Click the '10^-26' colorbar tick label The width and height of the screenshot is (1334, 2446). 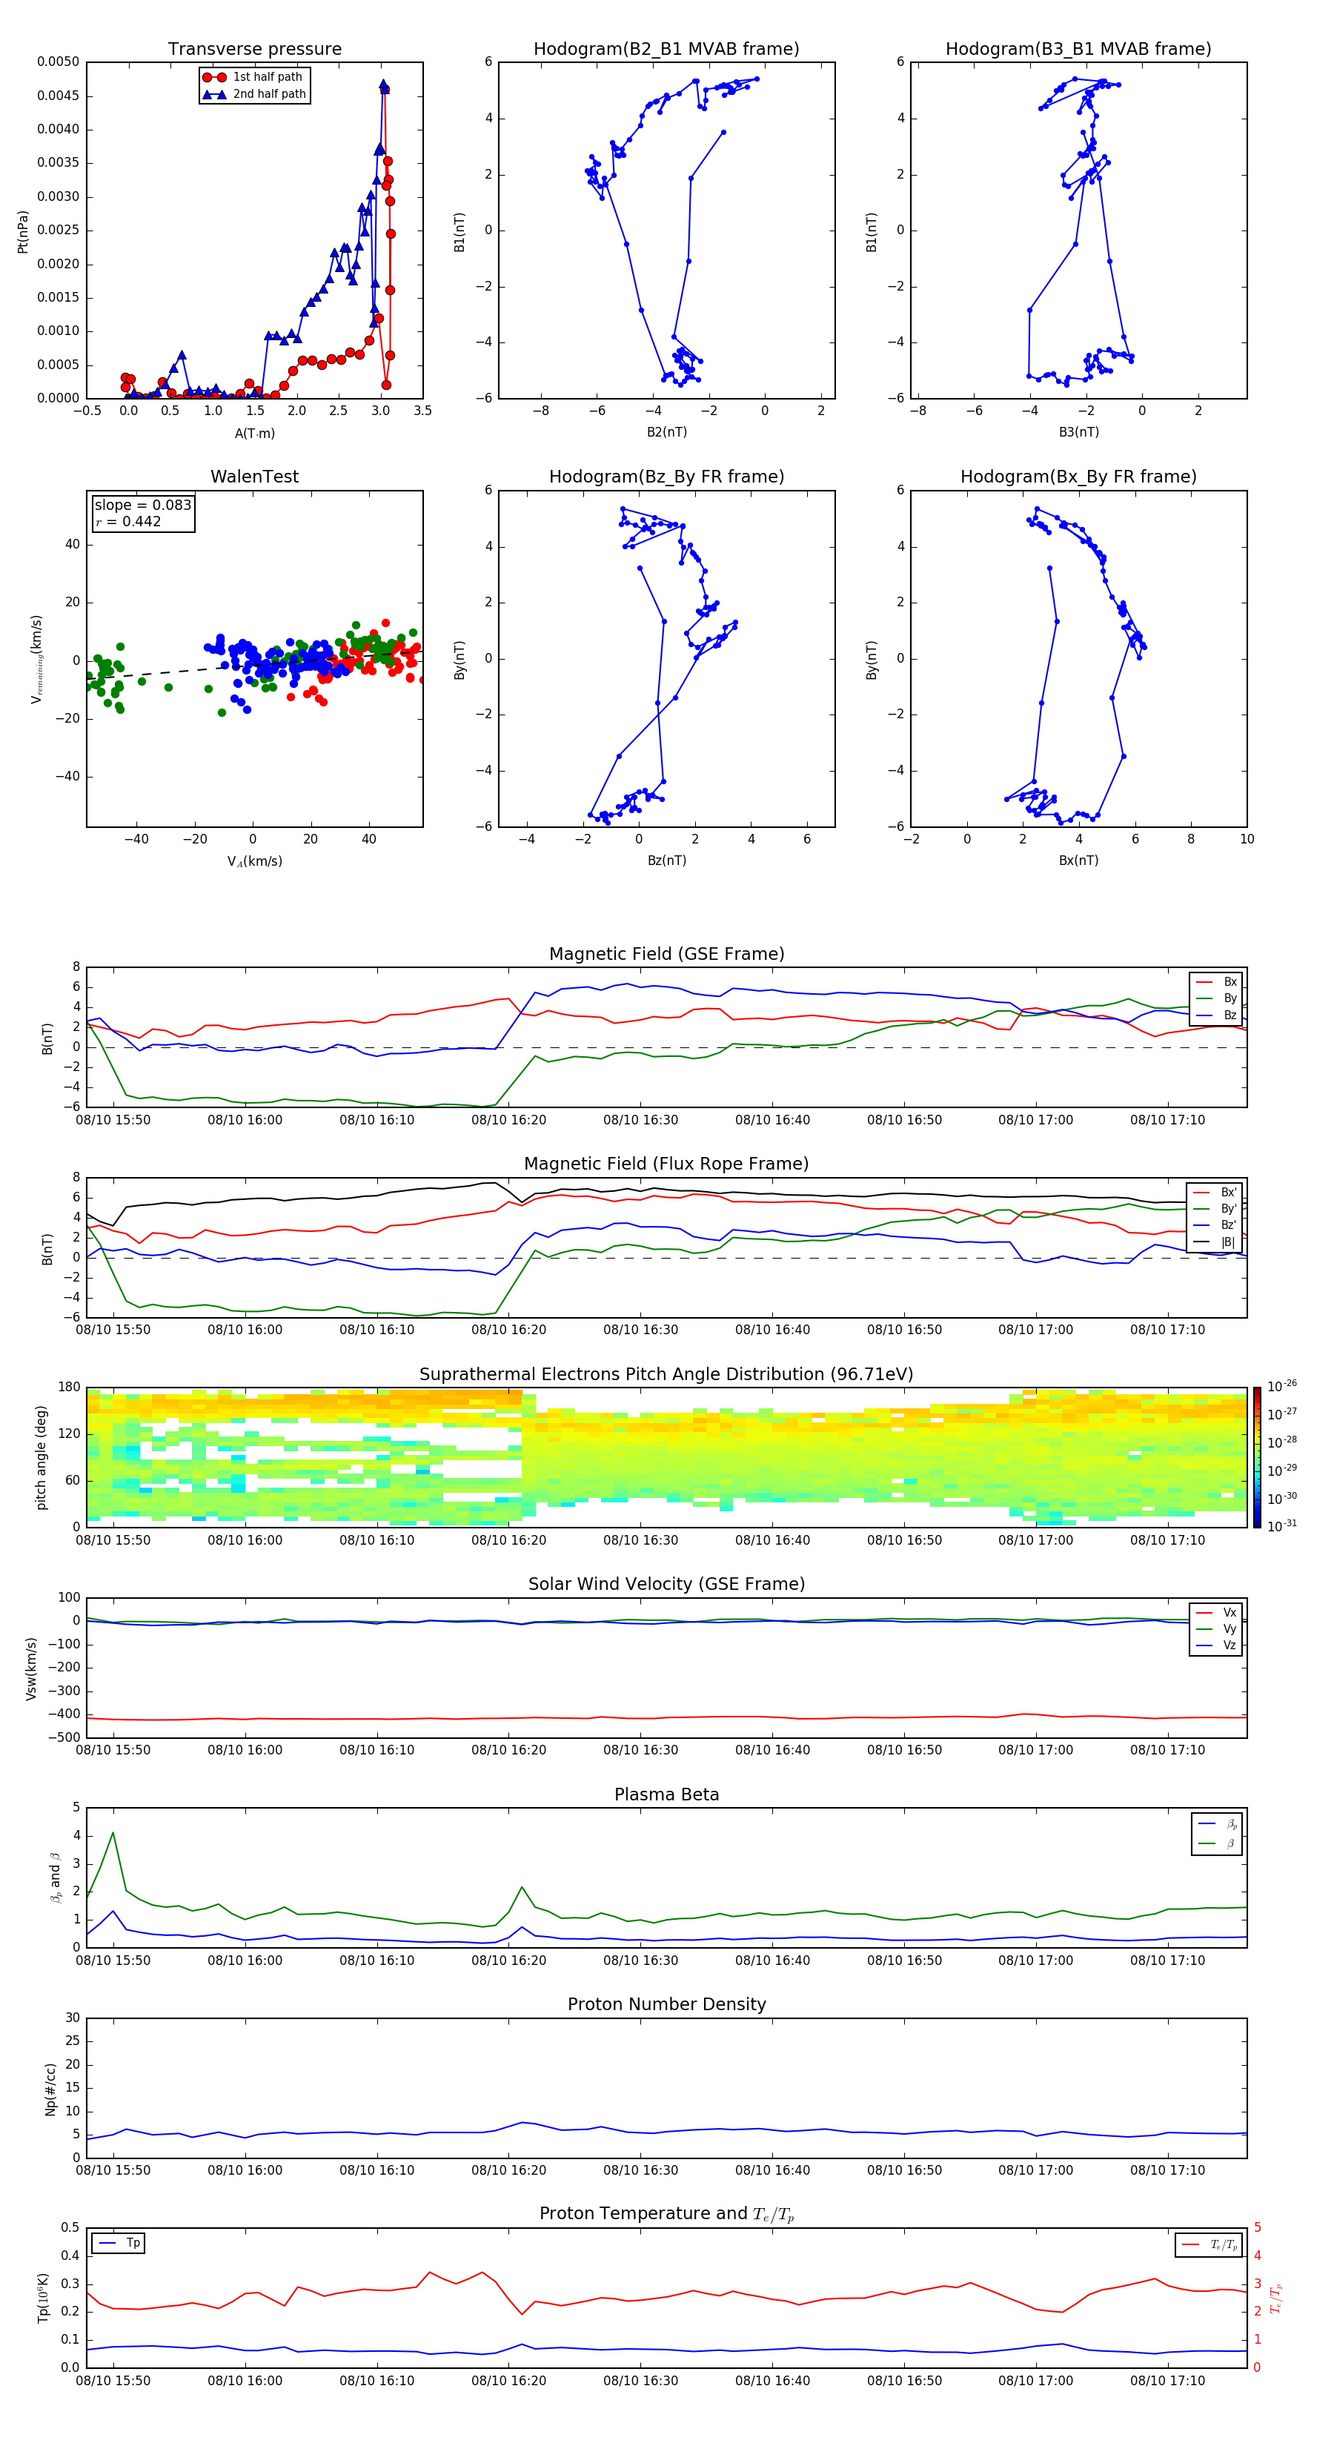point(1282,1386)
